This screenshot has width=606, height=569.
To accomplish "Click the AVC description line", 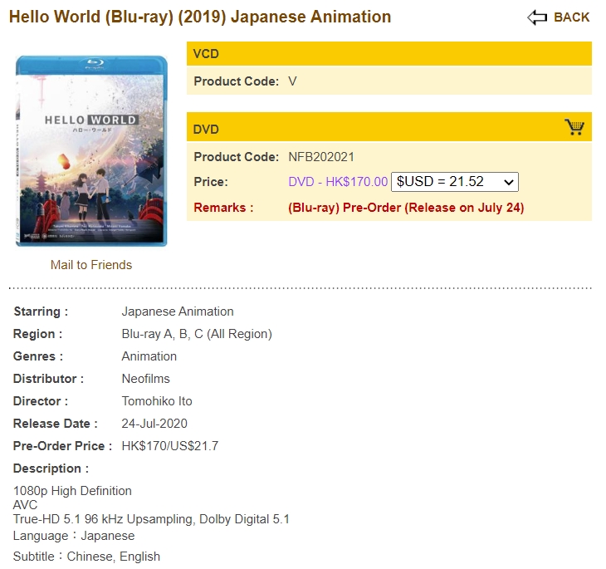I will [x=25, y=505].
